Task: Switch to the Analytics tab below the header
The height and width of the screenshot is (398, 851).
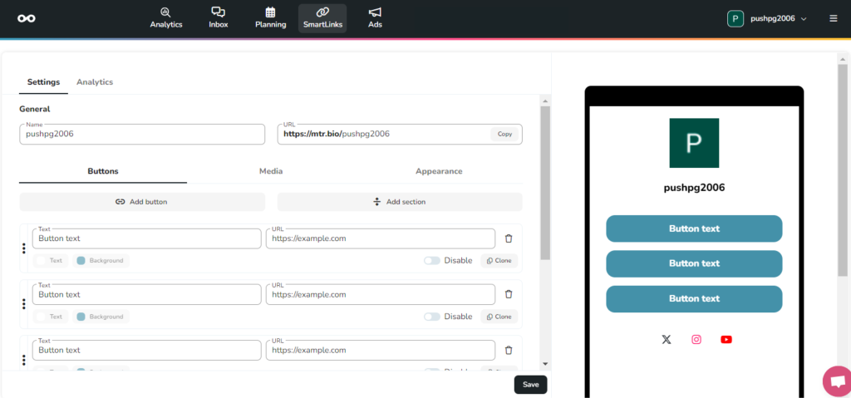Action: (95, 82)
